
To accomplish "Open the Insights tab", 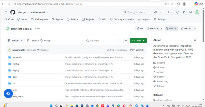I will click(144, 19).
